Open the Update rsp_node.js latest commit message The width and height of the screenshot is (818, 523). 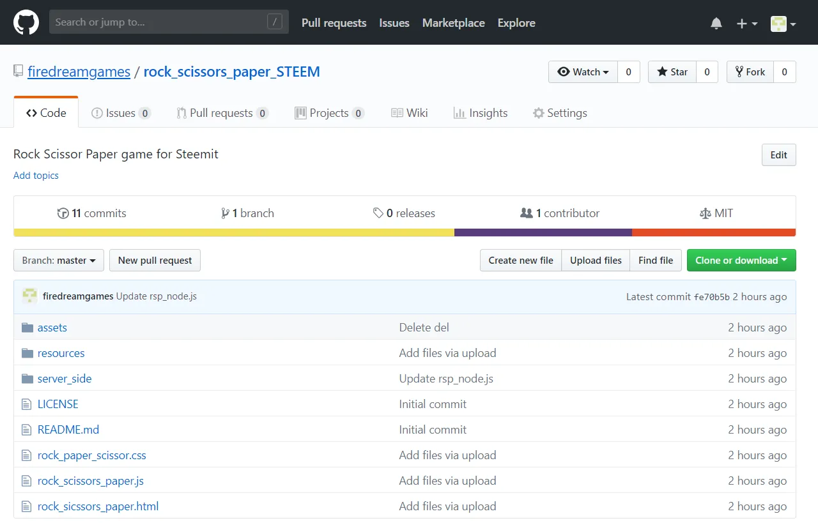(157, 296)
